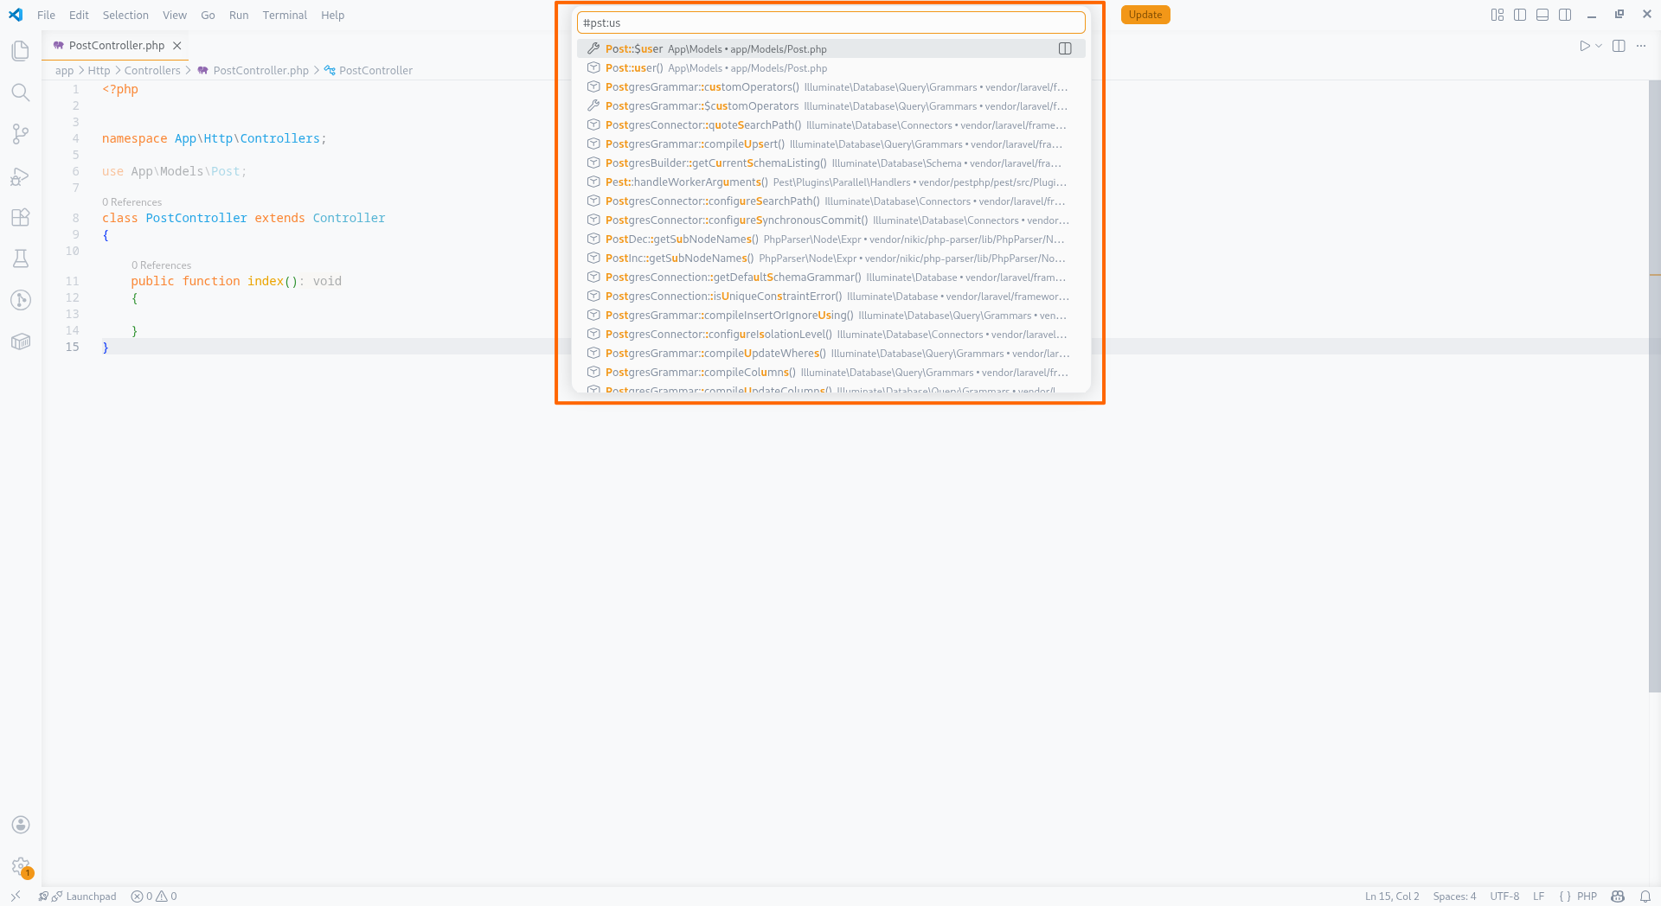Change indentation via Spaces: 4

(1454, 896)
